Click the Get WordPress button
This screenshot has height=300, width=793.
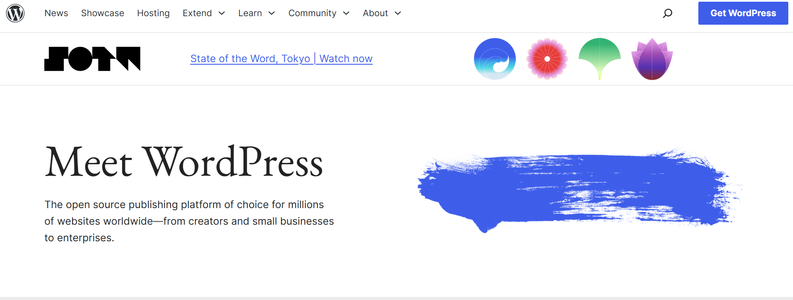coord(743,13)
